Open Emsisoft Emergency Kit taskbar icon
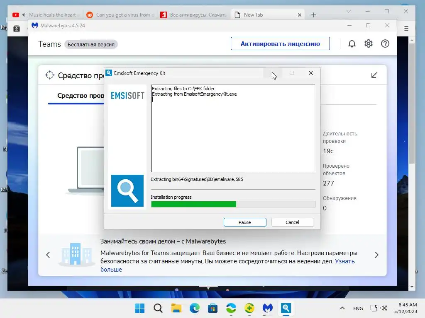The height and width of the screenshot is (318, 425). tap(286, 308)
